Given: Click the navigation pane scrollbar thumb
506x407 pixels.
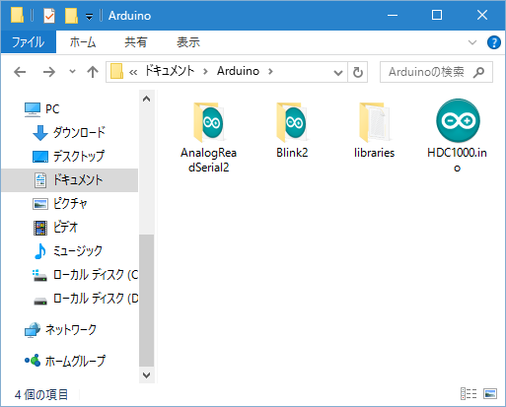Looking at the screenshot, I should tap(147, 301).
